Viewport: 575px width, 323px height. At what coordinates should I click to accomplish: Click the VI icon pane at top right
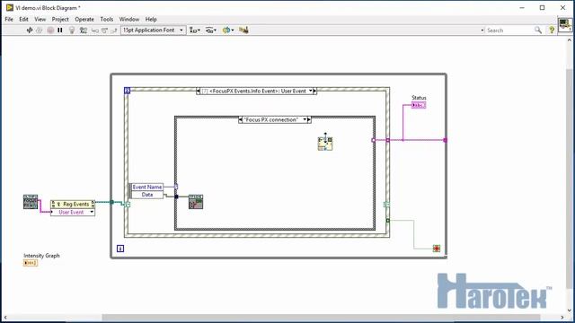pos(565,25)
